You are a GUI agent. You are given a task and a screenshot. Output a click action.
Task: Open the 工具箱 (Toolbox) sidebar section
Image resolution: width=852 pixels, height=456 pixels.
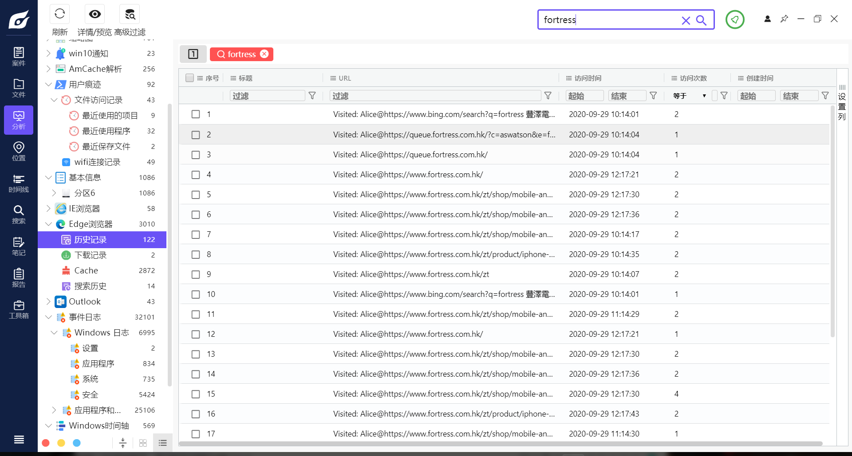coord(19,309)
